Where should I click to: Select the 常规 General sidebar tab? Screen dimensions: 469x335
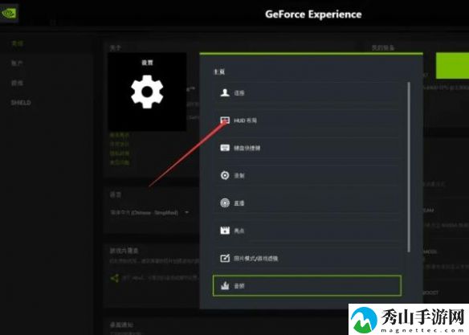pyautogui.click(x=18, y=43)
